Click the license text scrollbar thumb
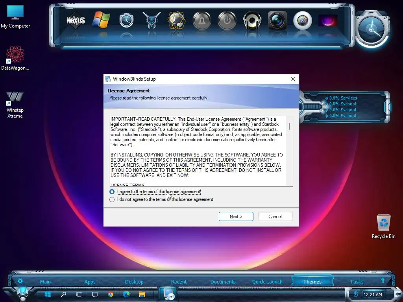 pos(289,126)
